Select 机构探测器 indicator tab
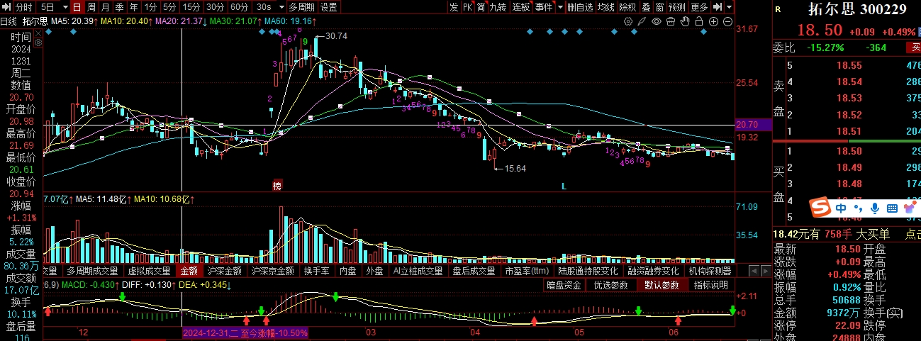The image size is (921, 341). (710, 271)
